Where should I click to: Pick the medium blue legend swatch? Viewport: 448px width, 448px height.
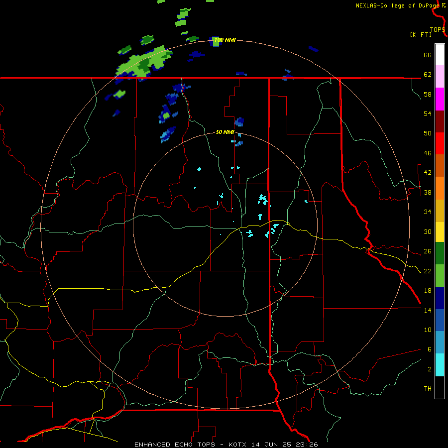coord(440,320)
